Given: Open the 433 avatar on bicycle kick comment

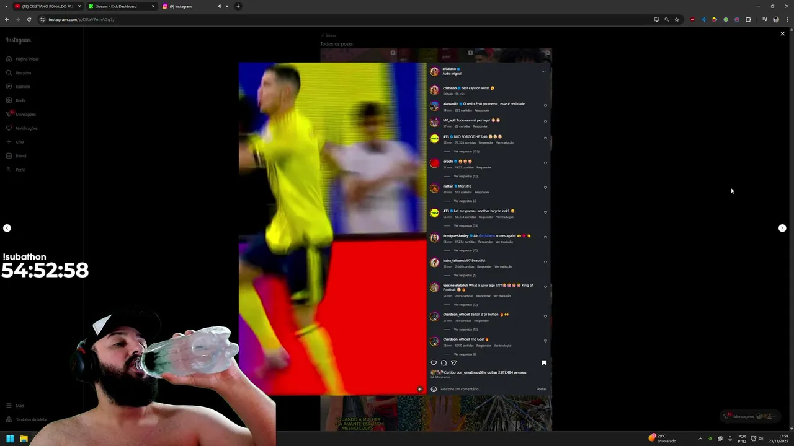Looking at the screenshot, I should click(x=434, y=213).
